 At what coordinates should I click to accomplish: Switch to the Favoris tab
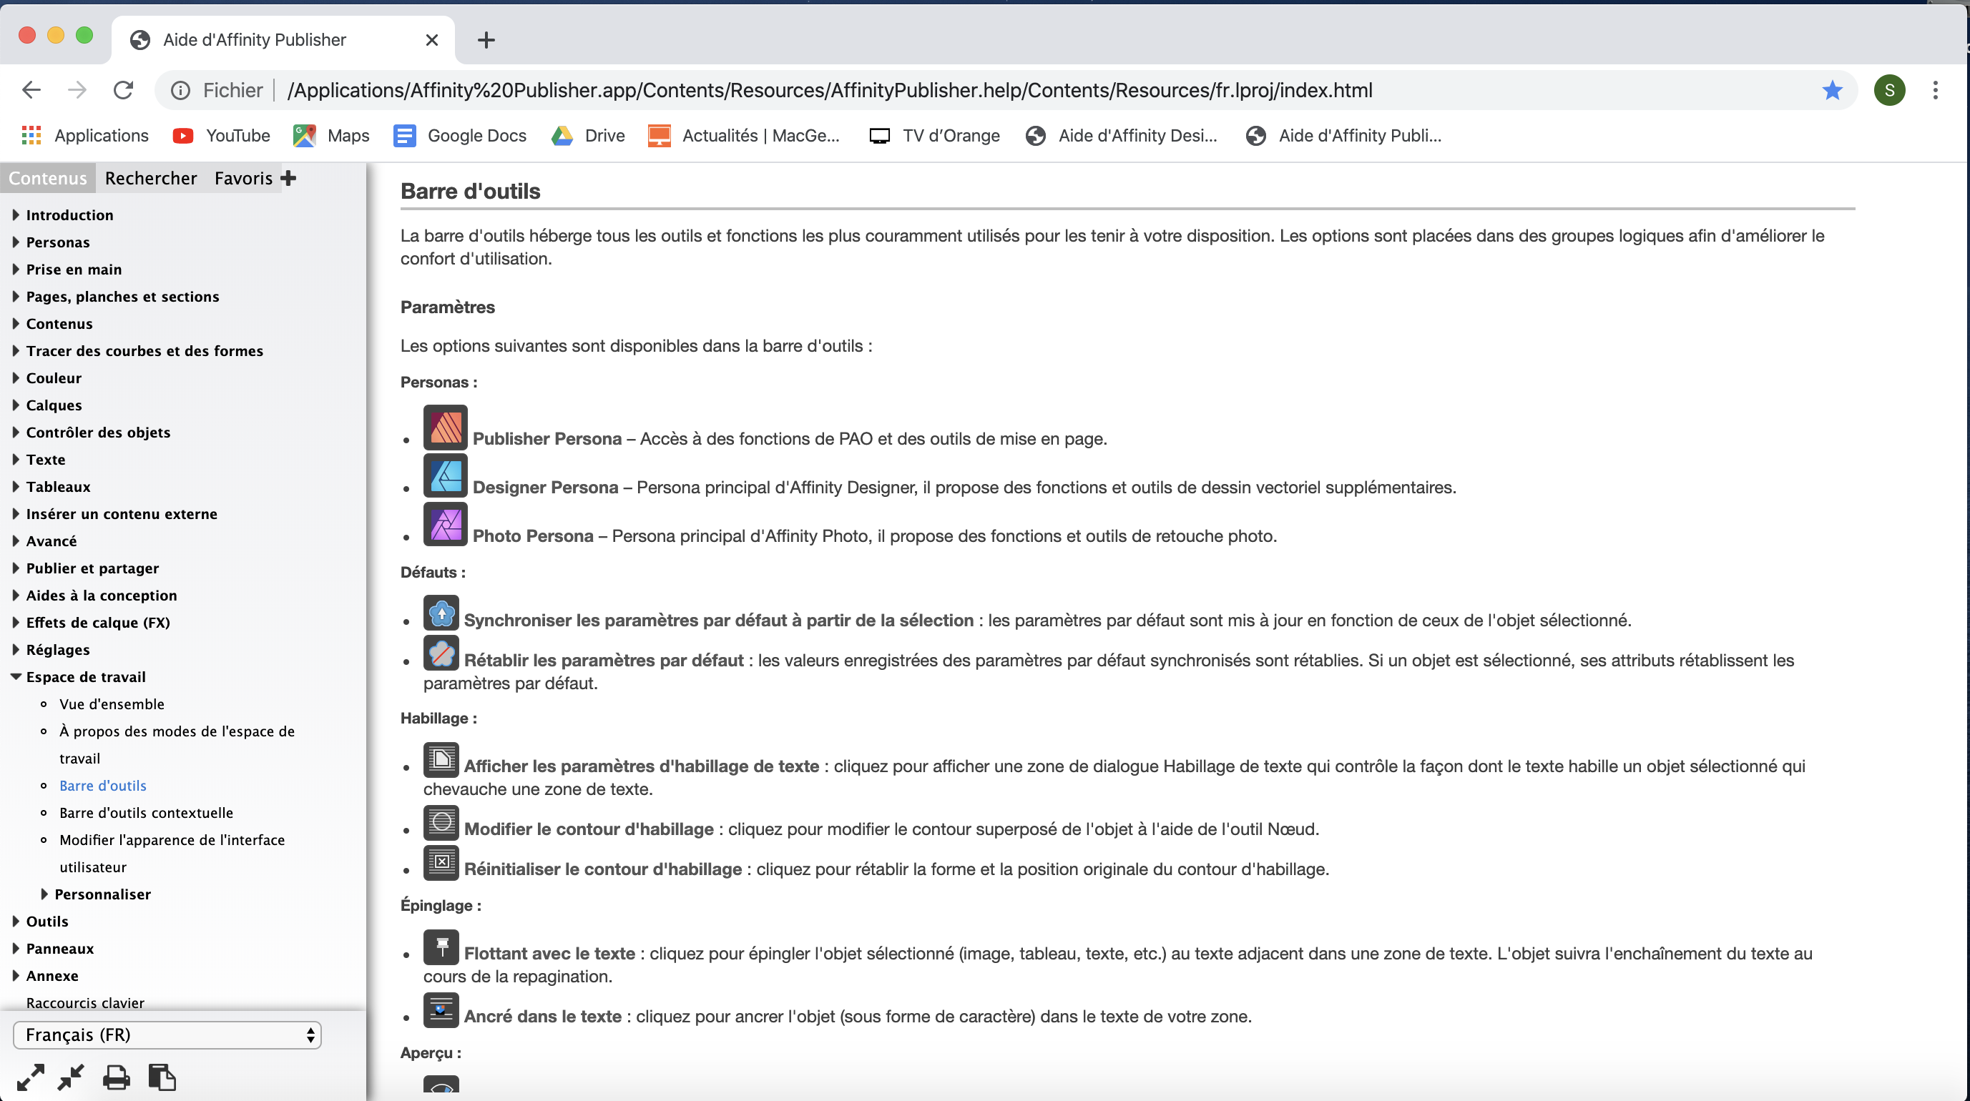point(243,178)
